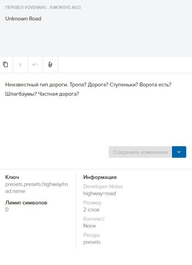Image resolution: width=192 pixels, height=265 pixels.
Task: Click the Лимит символов label
Action: (x=26, y=203)
